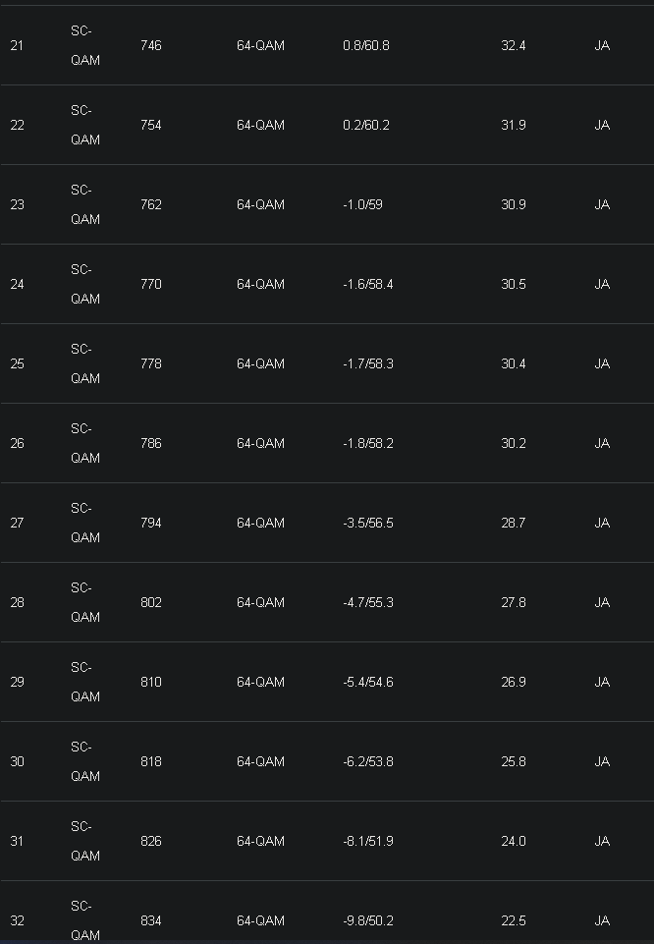Select the 754 frequency value
Viewport: 654px width, 944px height.
[151, 126]
